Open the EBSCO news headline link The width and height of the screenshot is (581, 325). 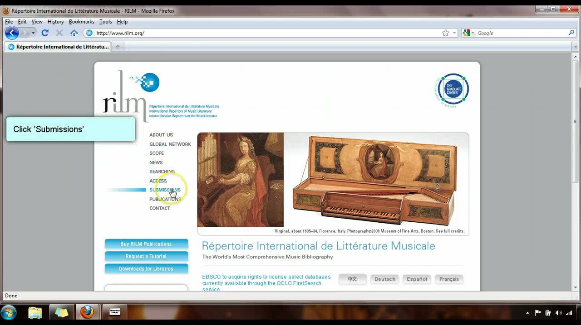point(266,283)
